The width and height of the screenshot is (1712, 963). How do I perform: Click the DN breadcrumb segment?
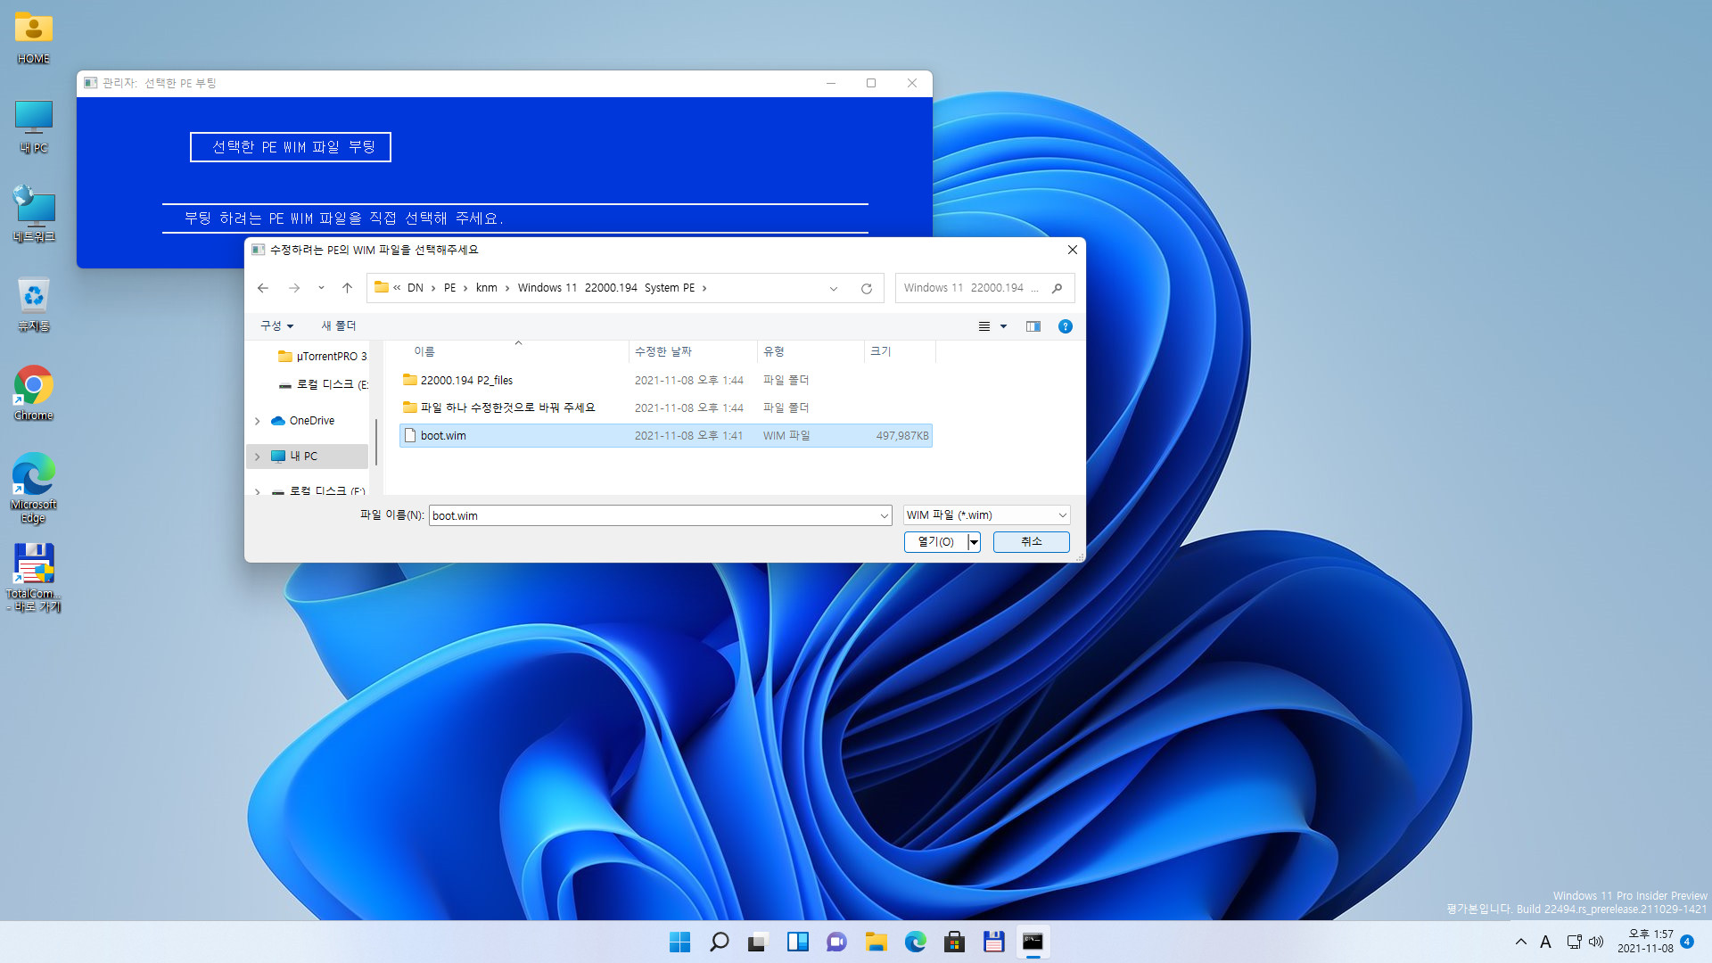(x=416, y=288)
